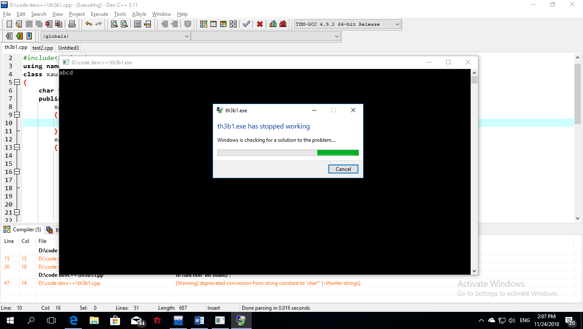The height and width of the screenshot is (329, 583).
Task: Switch to the test2.cpp tab
Action: pyautogui.click(x=43, y=48)
